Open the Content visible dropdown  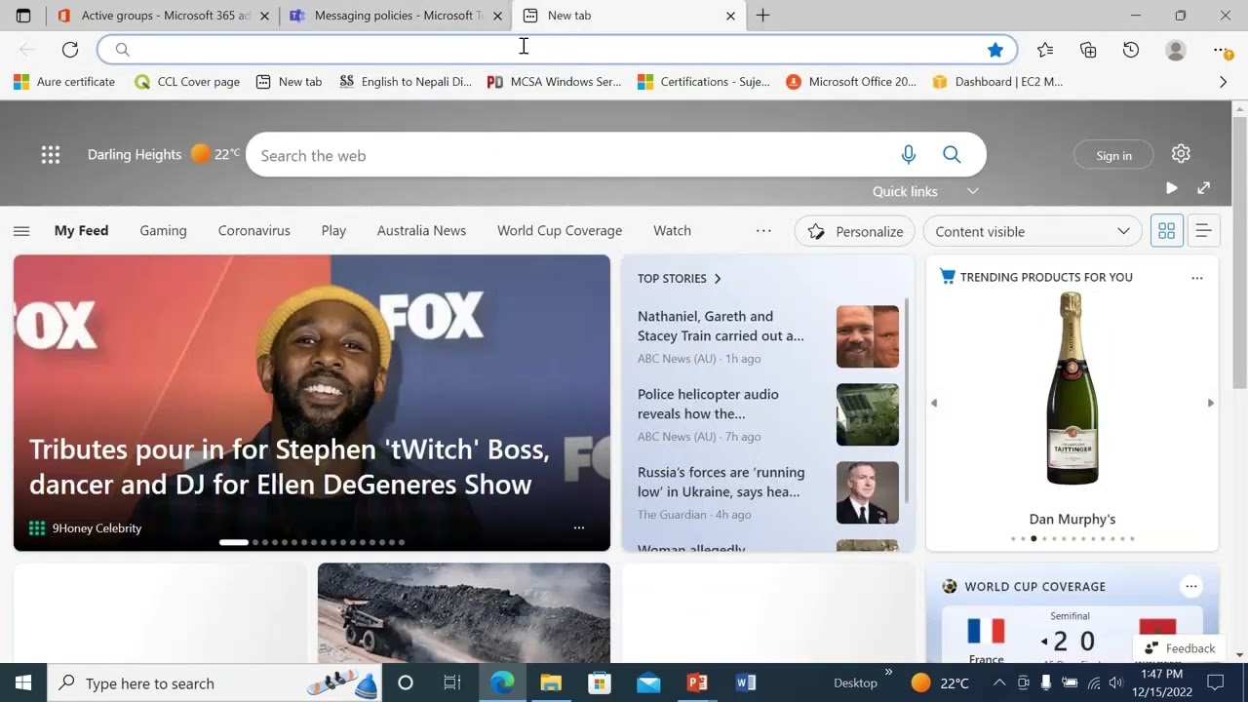click(x=1032, y=231)
